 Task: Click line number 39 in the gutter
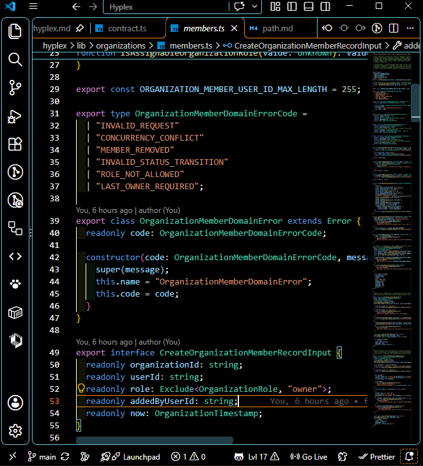(x=54, y=221)
